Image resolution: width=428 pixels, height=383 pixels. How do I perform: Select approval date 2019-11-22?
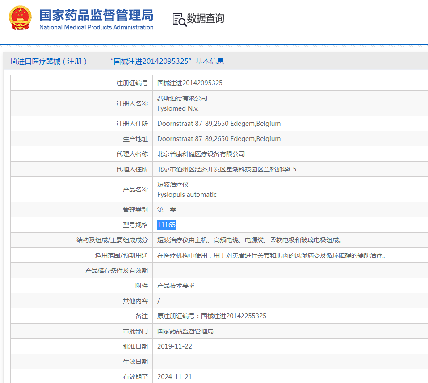coord(174,346)
